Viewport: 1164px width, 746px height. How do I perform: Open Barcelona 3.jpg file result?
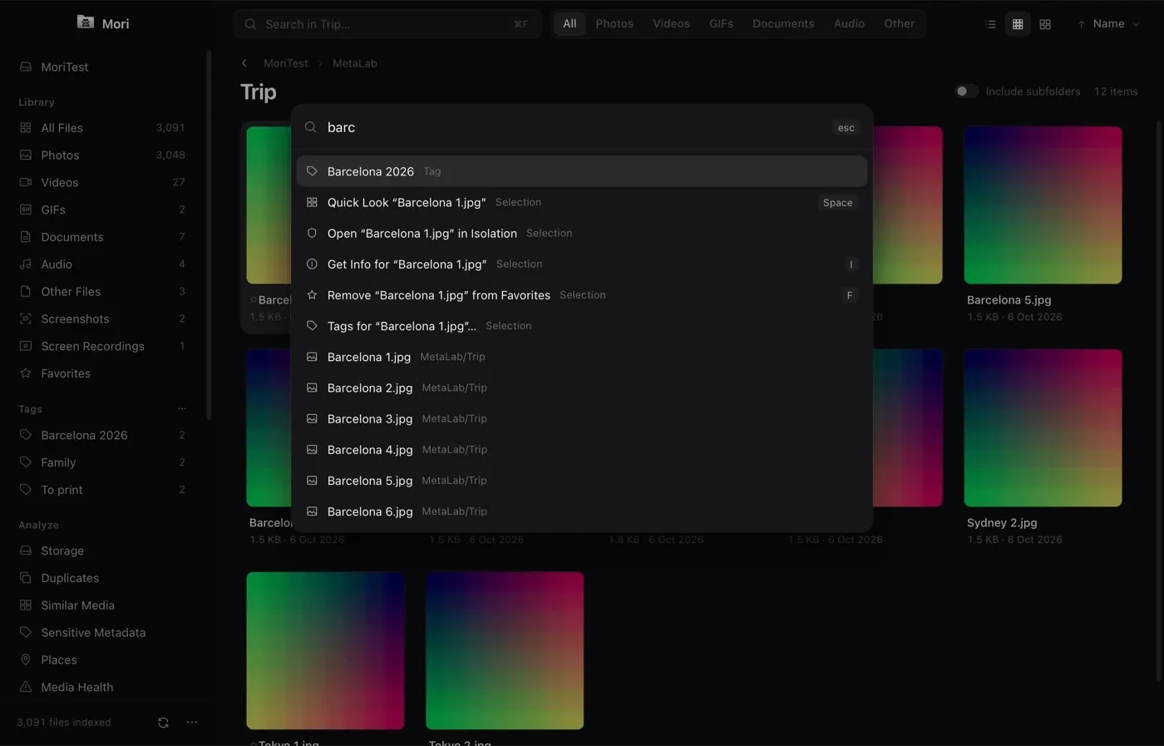pos(581,418)
